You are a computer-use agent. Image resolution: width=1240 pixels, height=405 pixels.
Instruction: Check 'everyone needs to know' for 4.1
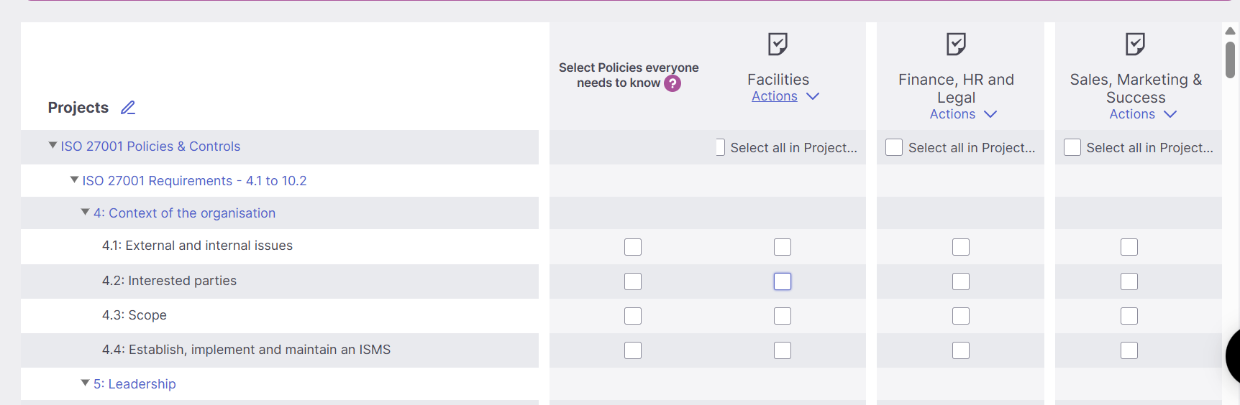point(633,247)
